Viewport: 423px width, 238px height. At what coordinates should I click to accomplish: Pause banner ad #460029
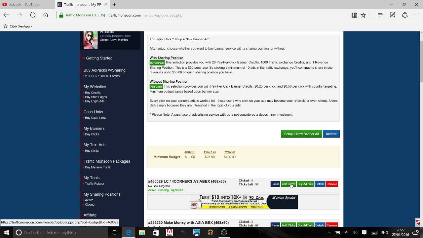click(275, 184)
